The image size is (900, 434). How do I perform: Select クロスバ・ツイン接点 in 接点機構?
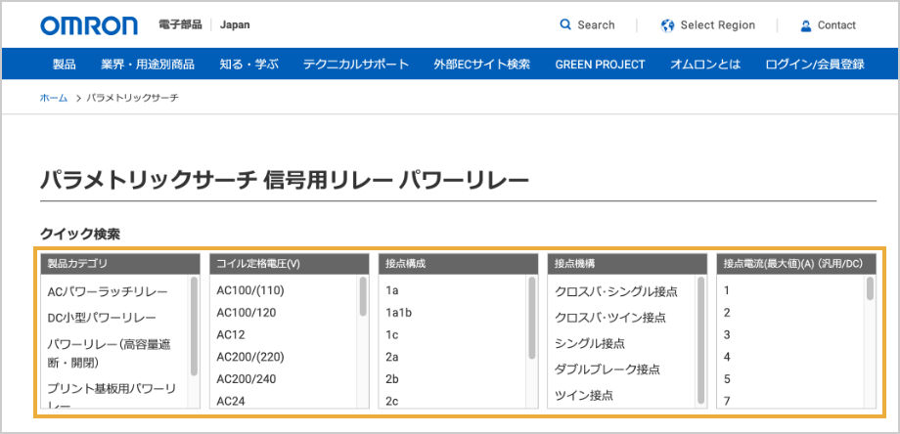click(x=610, y=318)
